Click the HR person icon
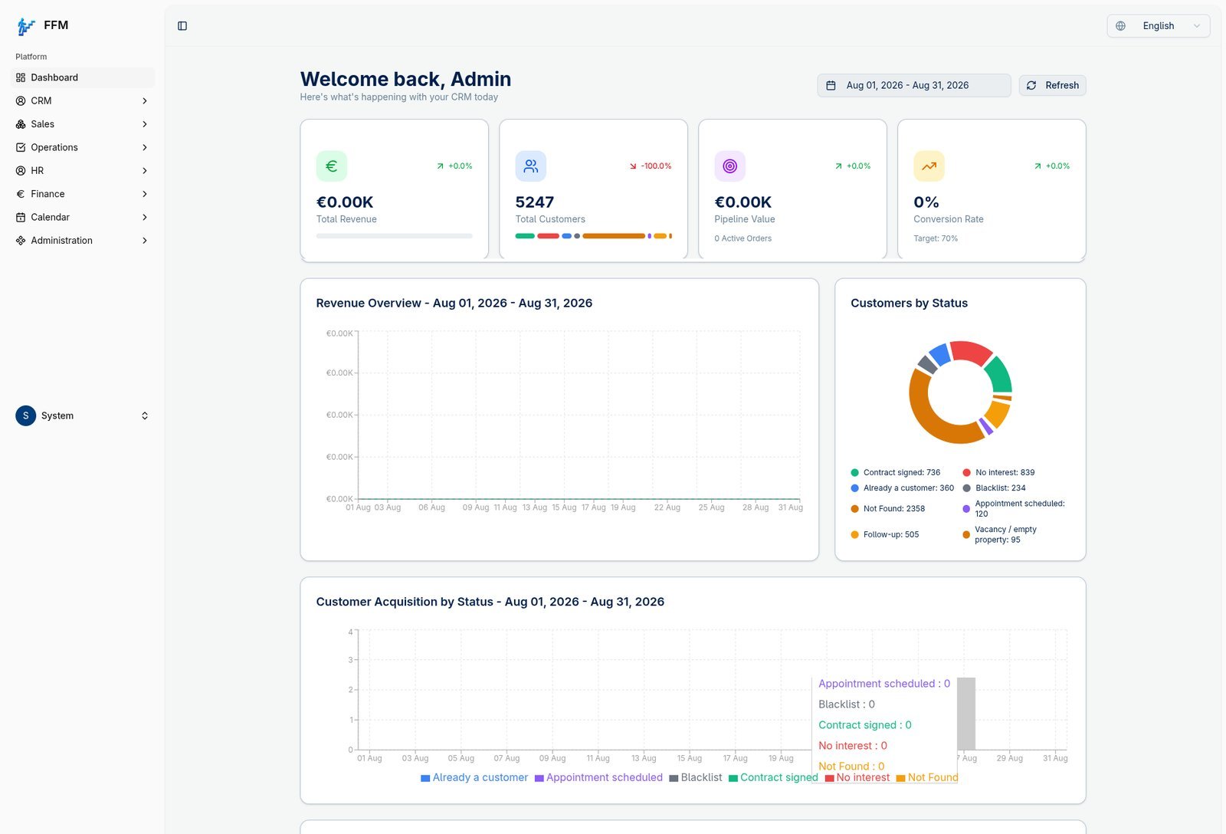 click(21, 171)
